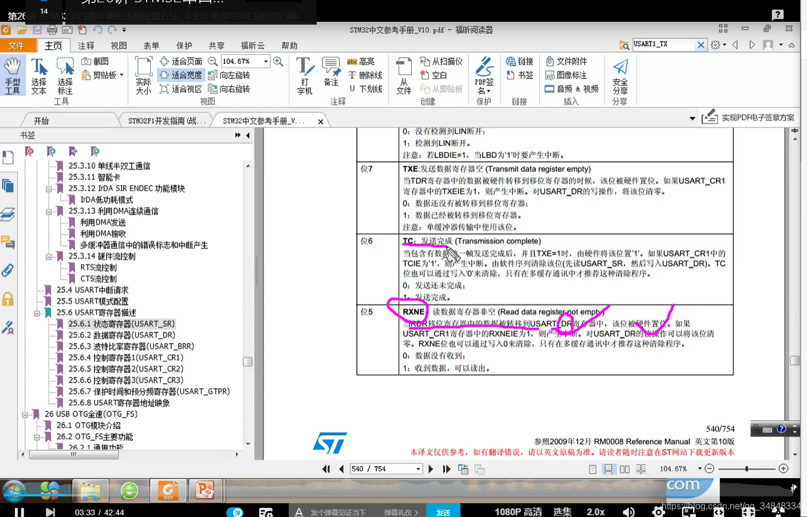
Task: Collapse the 25.3.12 IrDA SIR ENDEC bookmark
Action: [x=49, y=189]
